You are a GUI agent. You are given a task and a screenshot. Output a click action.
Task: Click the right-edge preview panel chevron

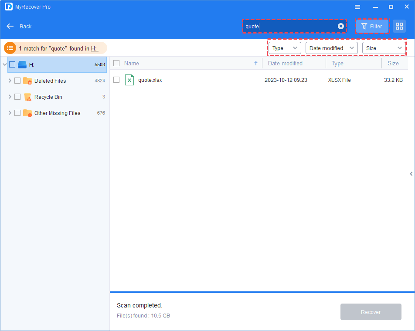[x=411, y=174]
